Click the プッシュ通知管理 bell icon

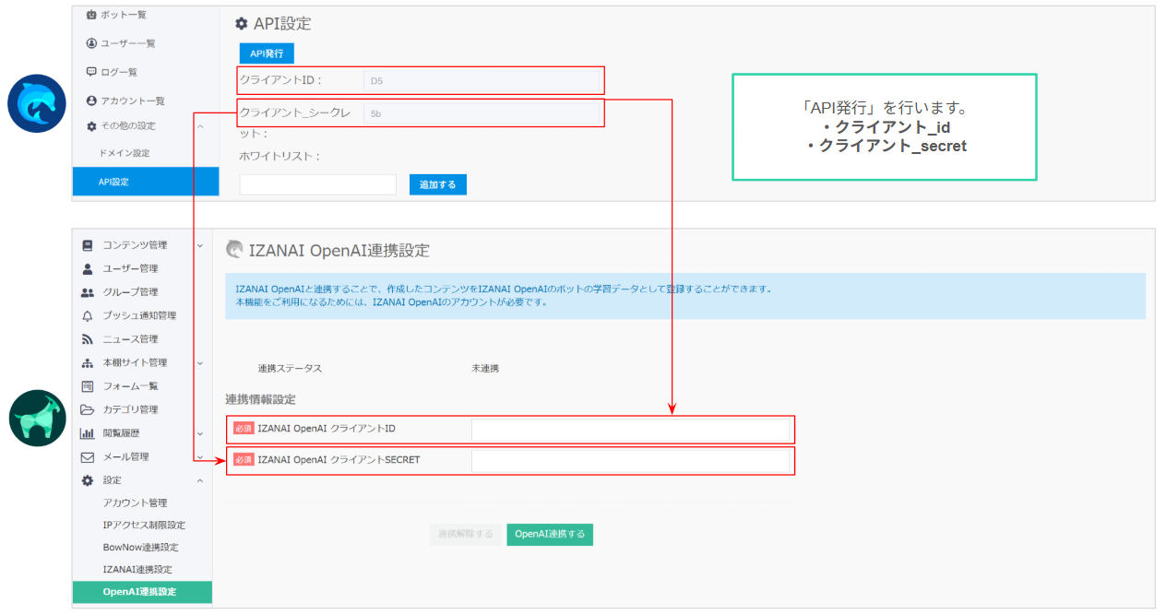[x=88, y=316]
